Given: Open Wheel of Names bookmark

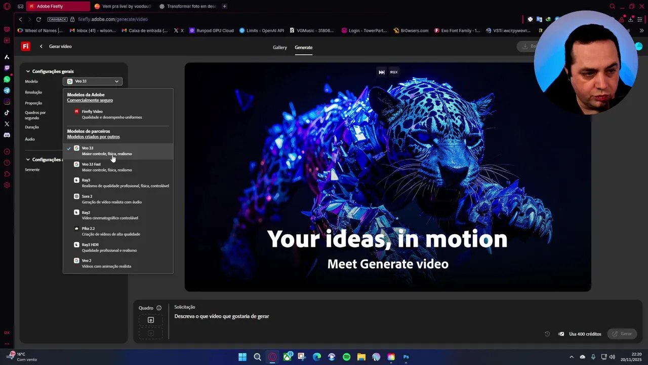Looking at the screenshot, I should (x=40, y=30).
